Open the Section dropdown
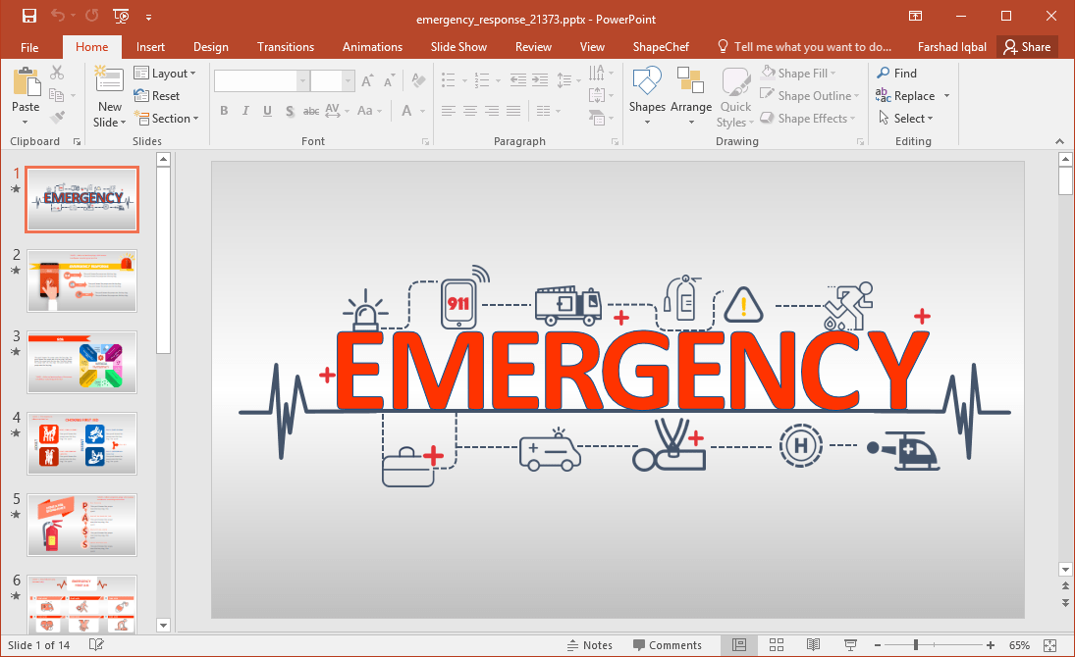The width and height of the screenshot is (1075, 657). [x=168, y=118]
